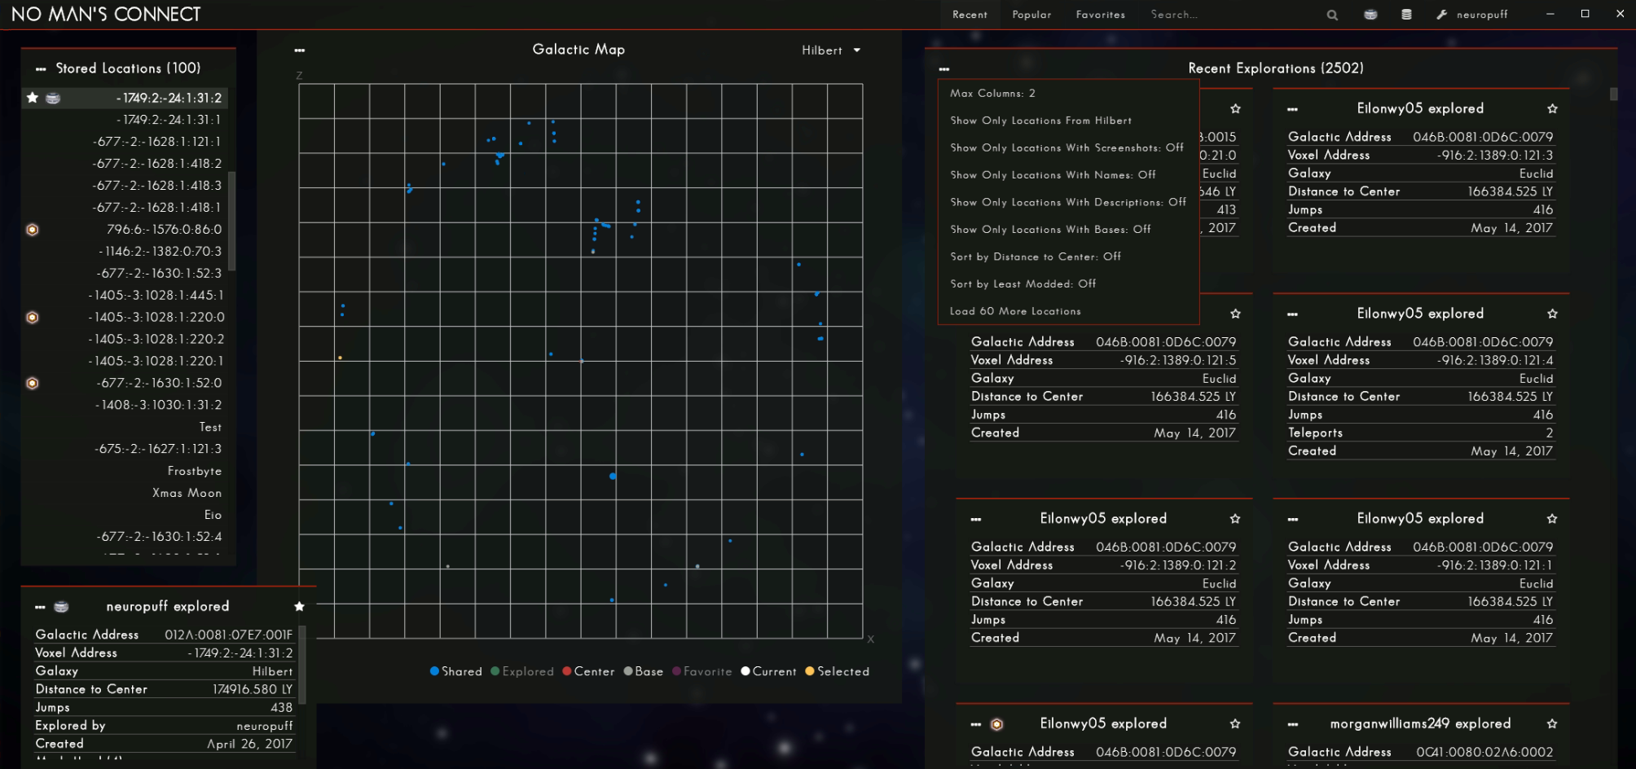Click the Stored Locations list scrollbar
1636x769 pixels.
tap(232, 221)
